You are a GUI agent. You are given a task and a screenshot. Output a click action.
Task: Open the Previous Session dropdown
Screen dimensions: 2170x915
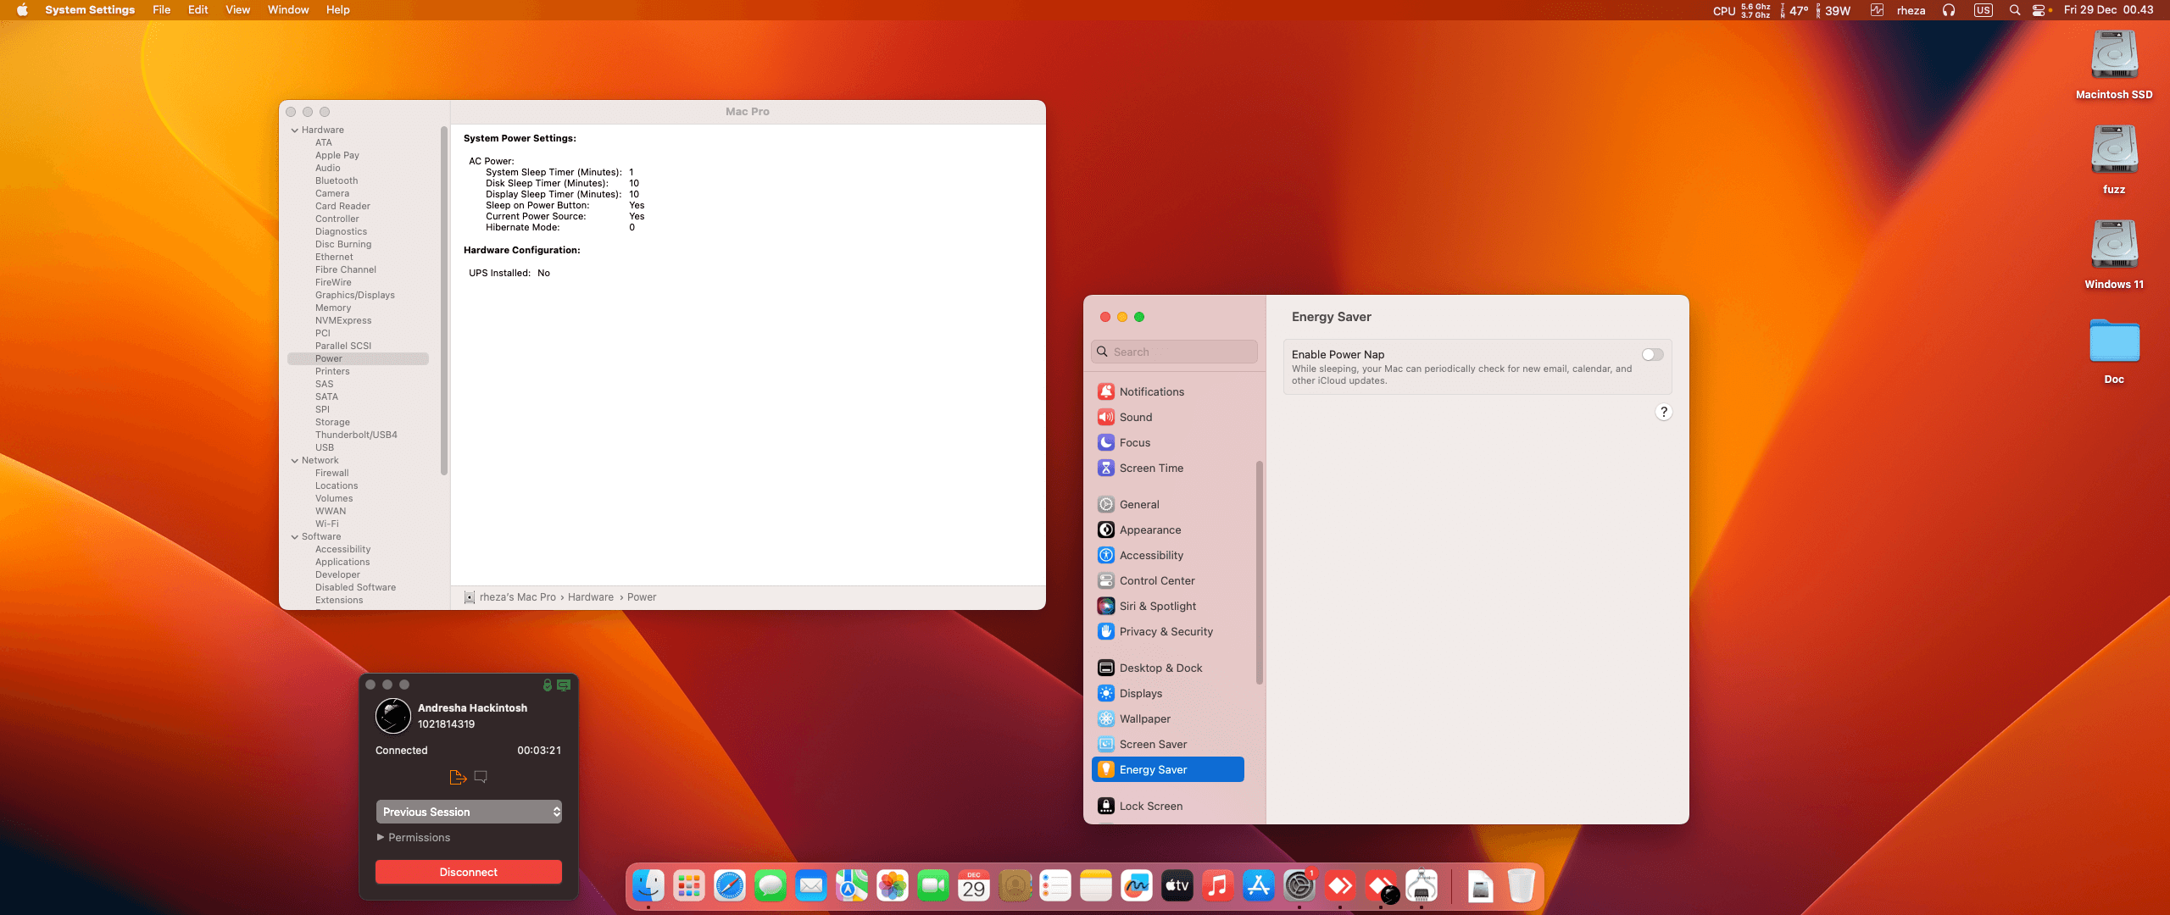pyautogui.click(x=468, y=812)
